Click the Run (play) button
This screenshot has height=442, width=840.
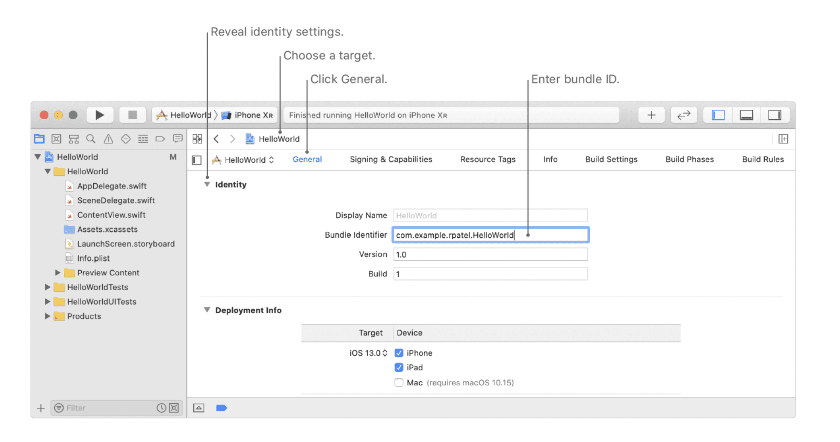pos(100,115)
